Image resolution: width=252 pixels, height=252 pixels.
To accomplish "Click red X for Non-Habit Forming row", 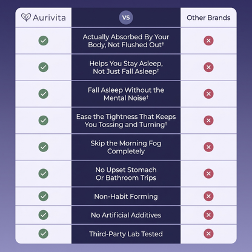I will (208, 196).
